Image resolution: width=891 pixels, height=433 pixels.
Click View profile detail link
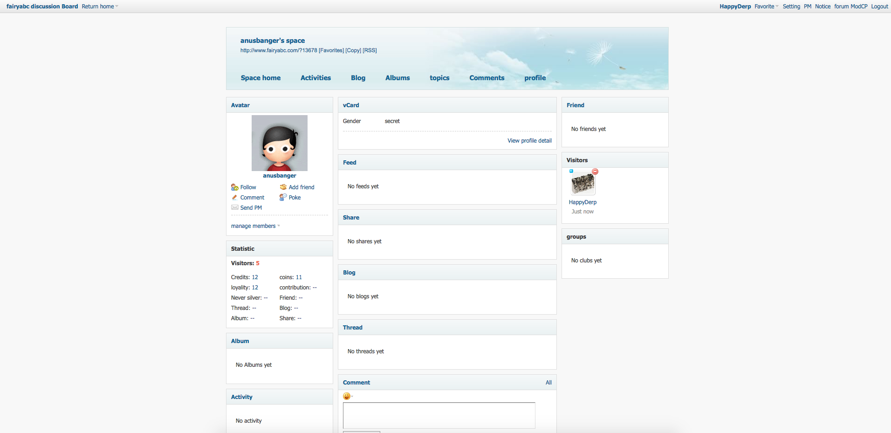click(529, 141)
